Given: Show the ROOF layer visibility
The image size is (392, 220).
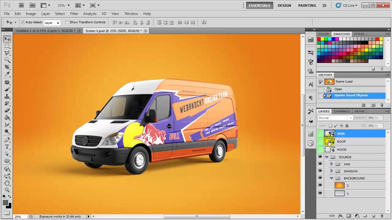Looking at the screenshot, I should point(320,141).
